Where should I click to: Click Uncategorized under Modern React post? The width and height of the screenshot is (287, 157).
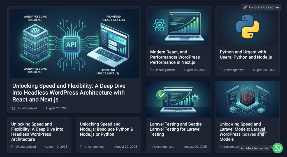[165, 70]
